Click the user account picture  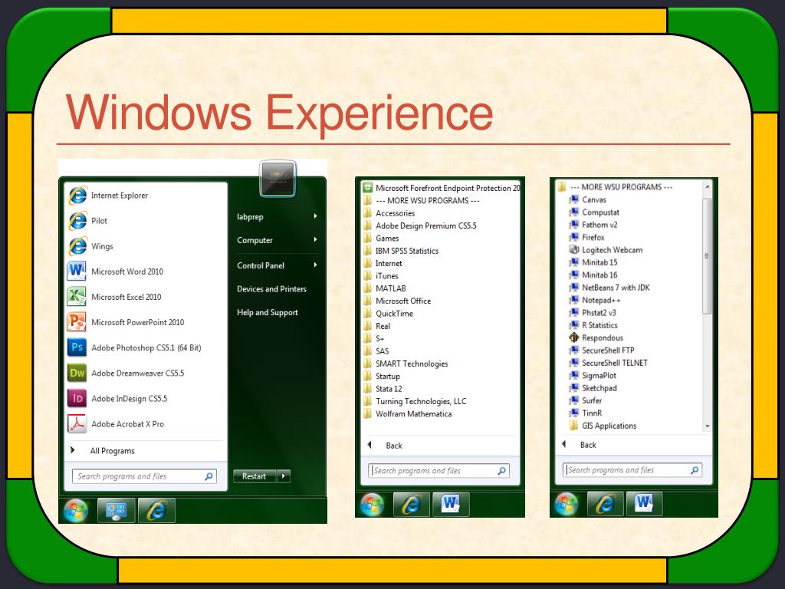point(278,179)
